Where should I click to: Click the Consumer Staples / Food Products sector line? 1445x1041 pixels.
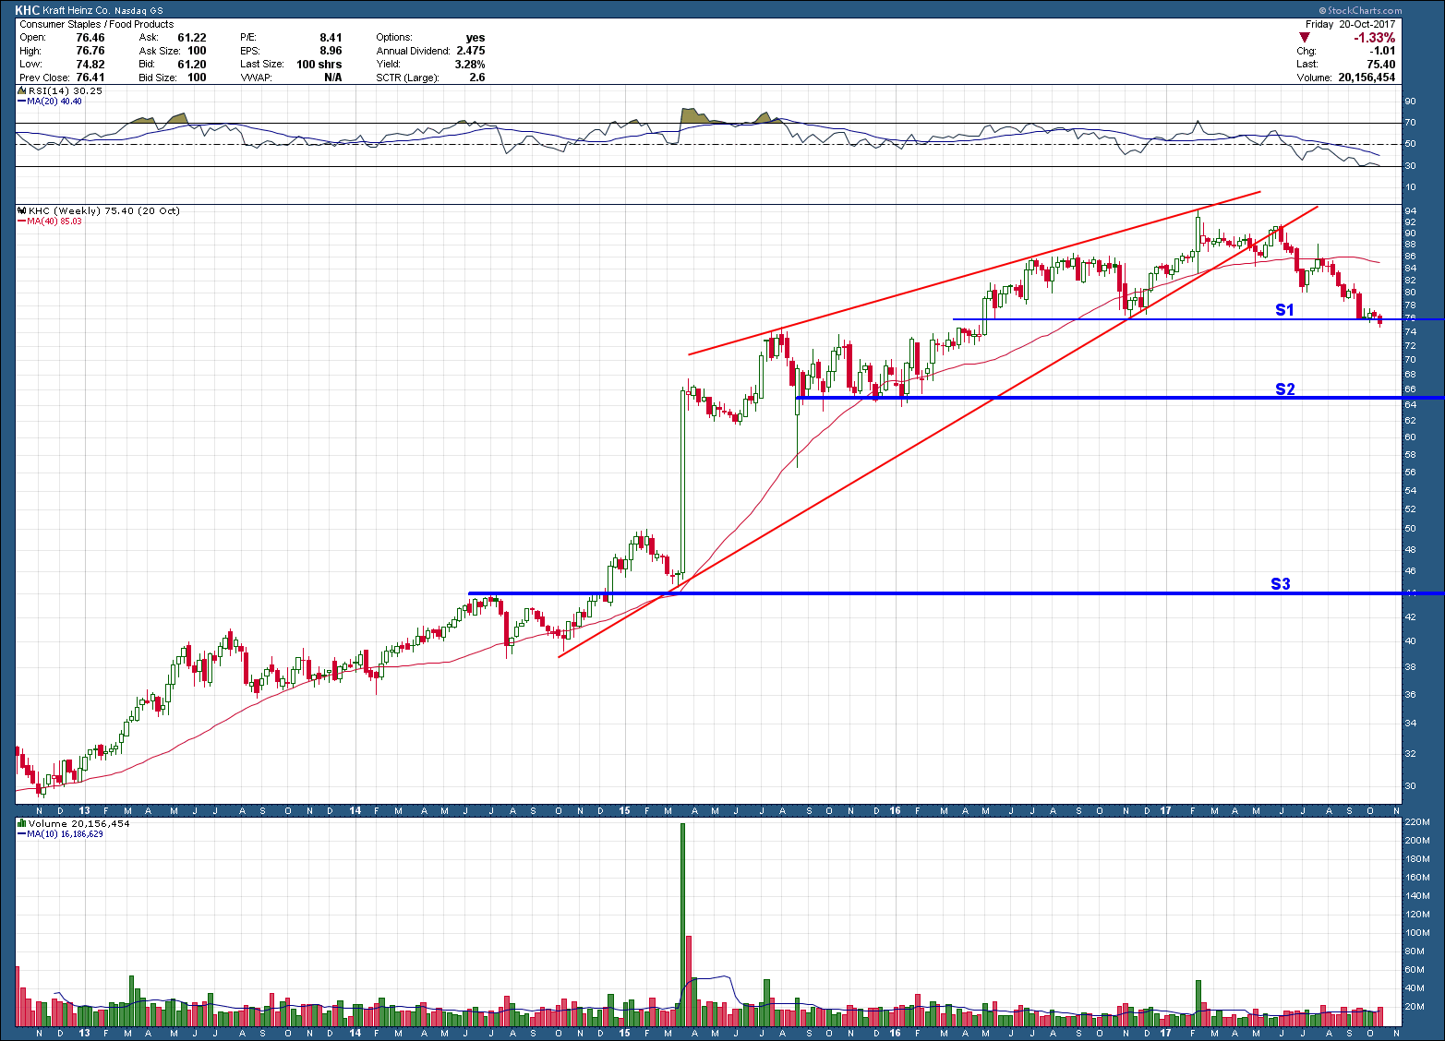coord(97,24)
